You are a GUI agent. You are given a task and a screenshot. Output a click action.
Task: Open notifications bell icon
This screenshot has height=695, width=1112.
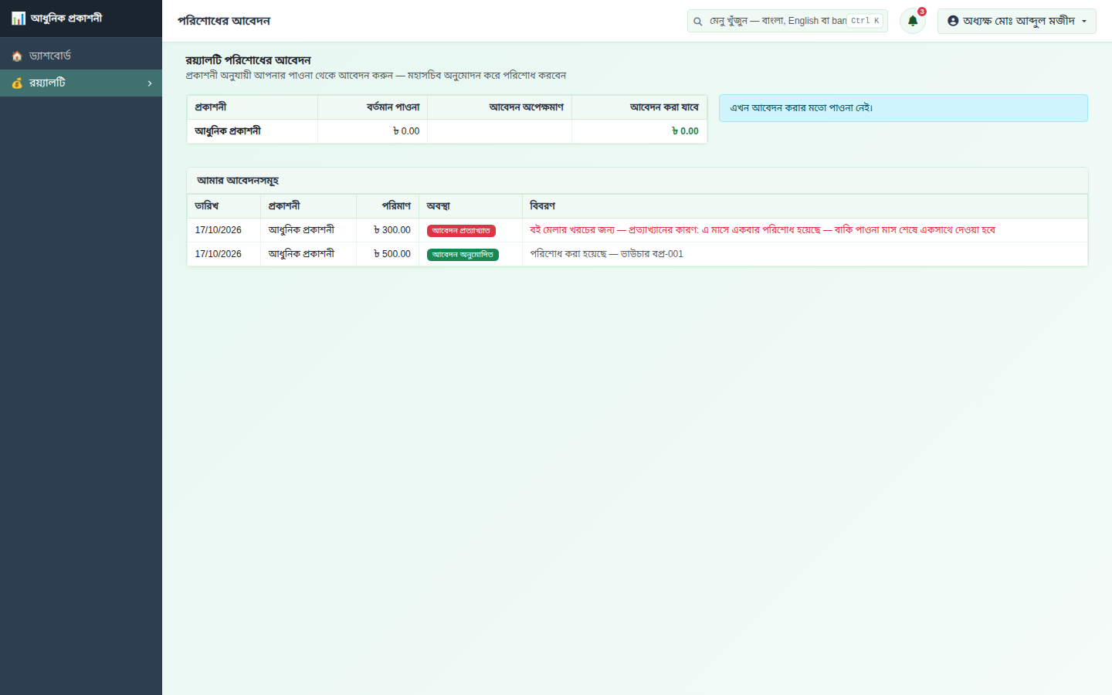click(913, 21)
